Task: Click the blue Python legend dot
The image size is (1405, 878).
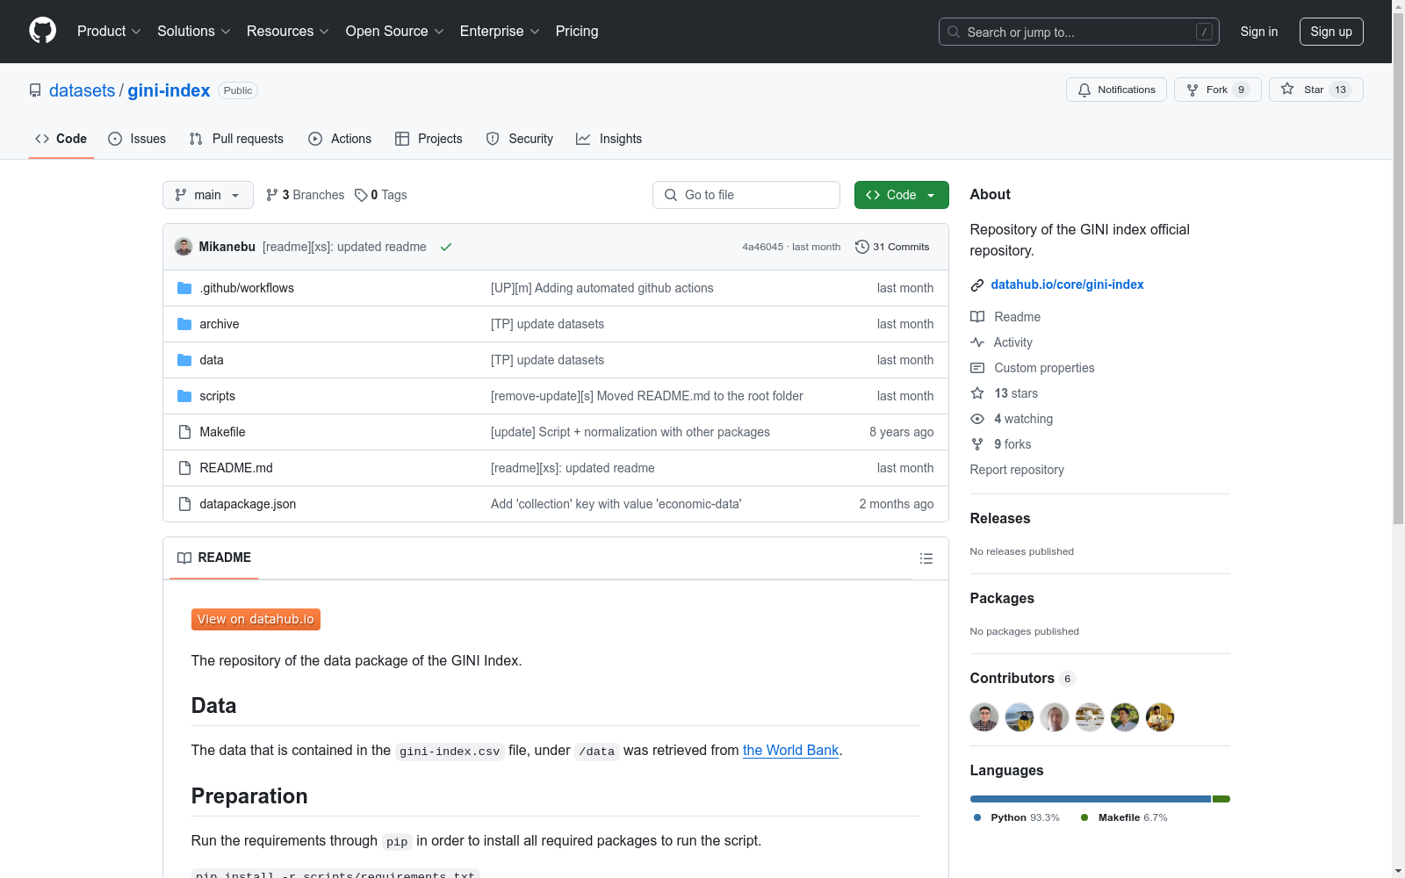Action: (x=977, y=817)
